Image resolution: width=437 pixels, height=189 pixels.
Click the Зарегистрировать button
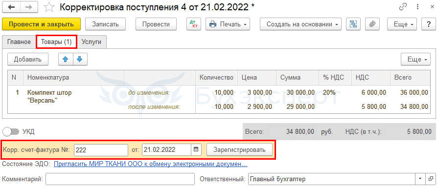(x=239, y=149)
